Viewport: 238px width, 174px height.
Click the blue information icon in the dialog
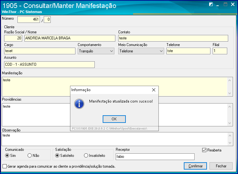coord(79,104)
